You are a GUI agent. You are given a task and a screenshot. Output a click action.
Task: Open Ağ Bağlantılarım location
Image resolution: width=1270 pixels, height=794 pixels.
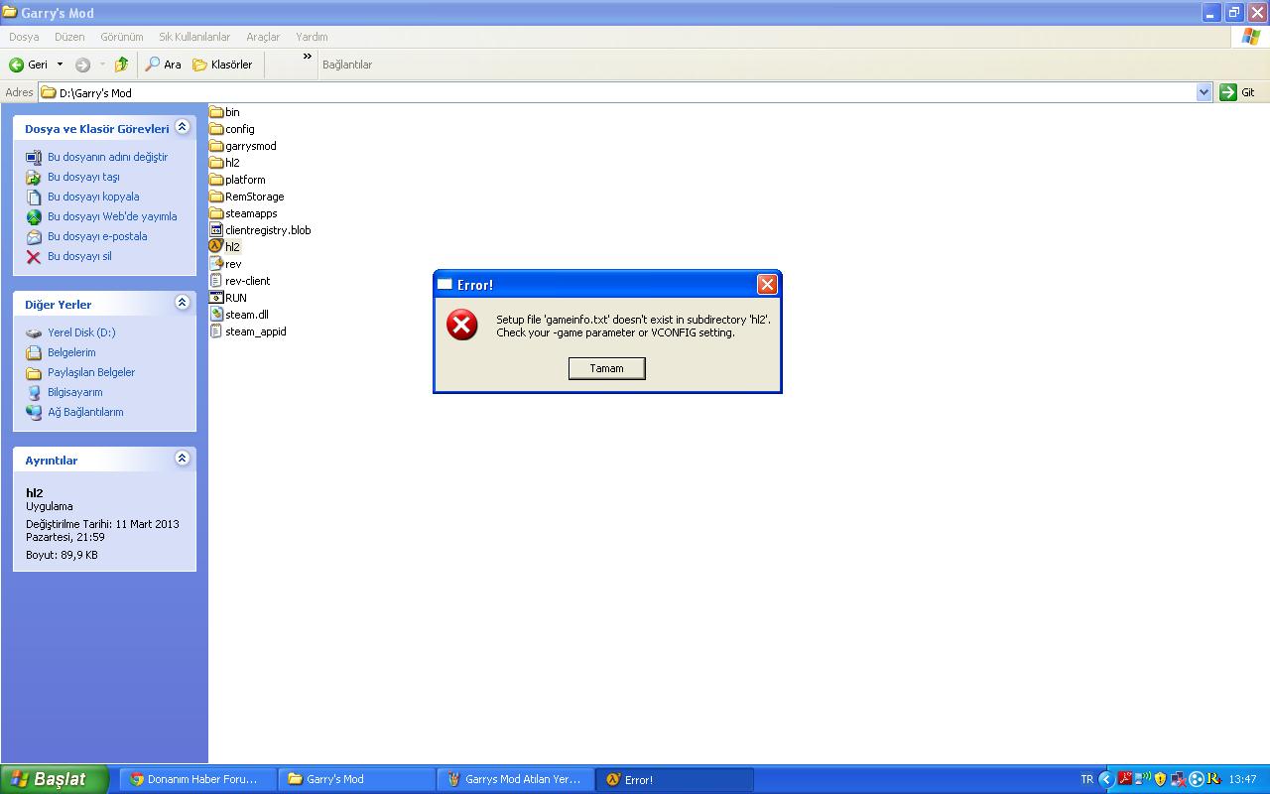[85, 412]
